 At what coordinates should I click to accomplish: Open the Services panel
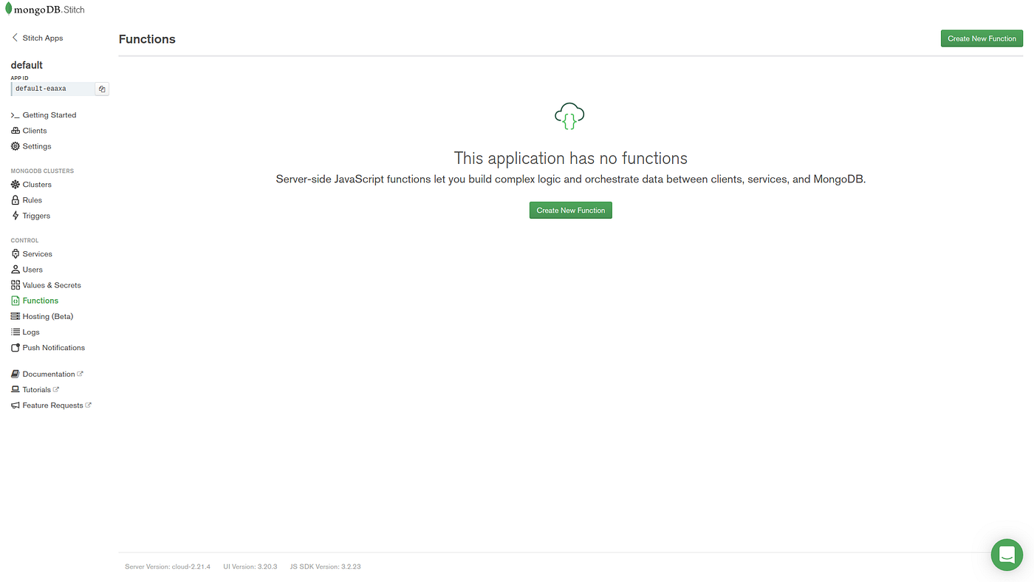pos(36,253)
